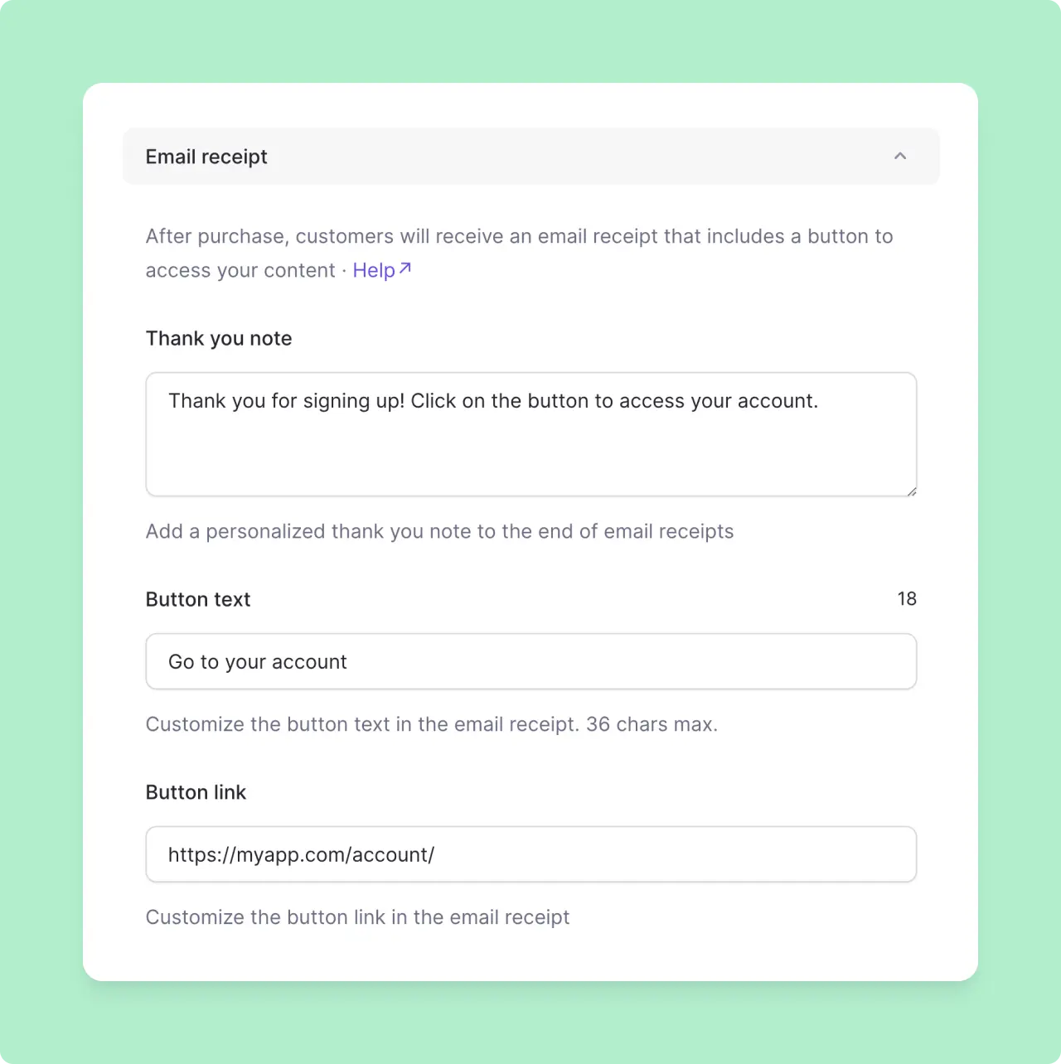The width and height of the screenshot is (1061, 1064).
Task: Click the Button link URL field
Action: (x=530, y=854)
